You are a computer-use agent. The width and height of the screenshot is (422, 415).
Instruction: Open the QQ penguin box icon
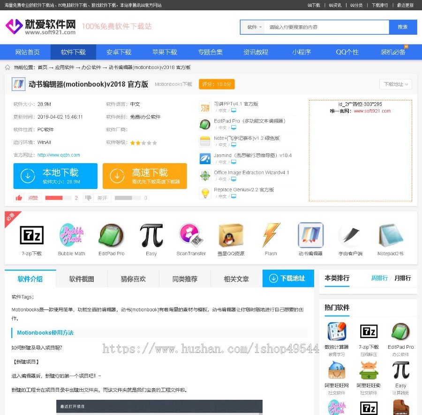point(231,235)
